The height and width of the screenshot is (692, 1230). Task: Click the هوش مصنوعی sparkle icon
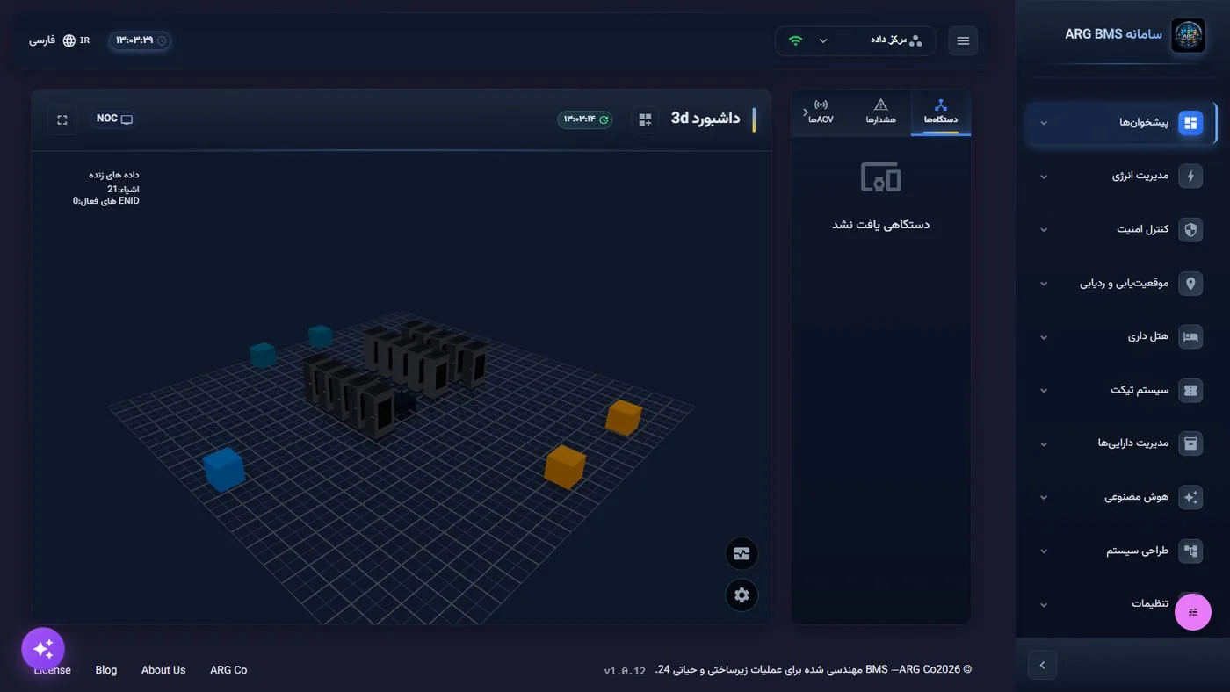click(x=1190, y=497)
